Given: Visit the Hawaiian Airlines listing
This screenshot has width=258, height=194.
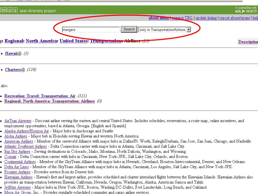Looking at the screenshot, I should pyautogui.click(x=18, y=177).
